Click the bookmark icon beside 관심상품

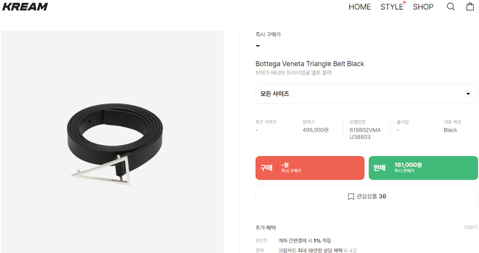[x=351, y=197]
